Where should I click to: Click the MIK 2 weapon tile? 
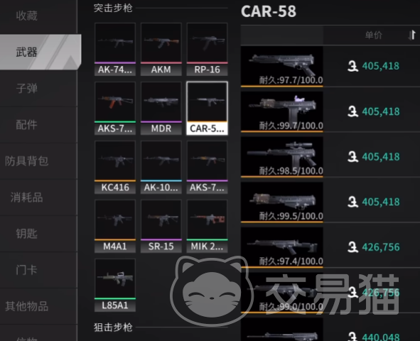207,226
